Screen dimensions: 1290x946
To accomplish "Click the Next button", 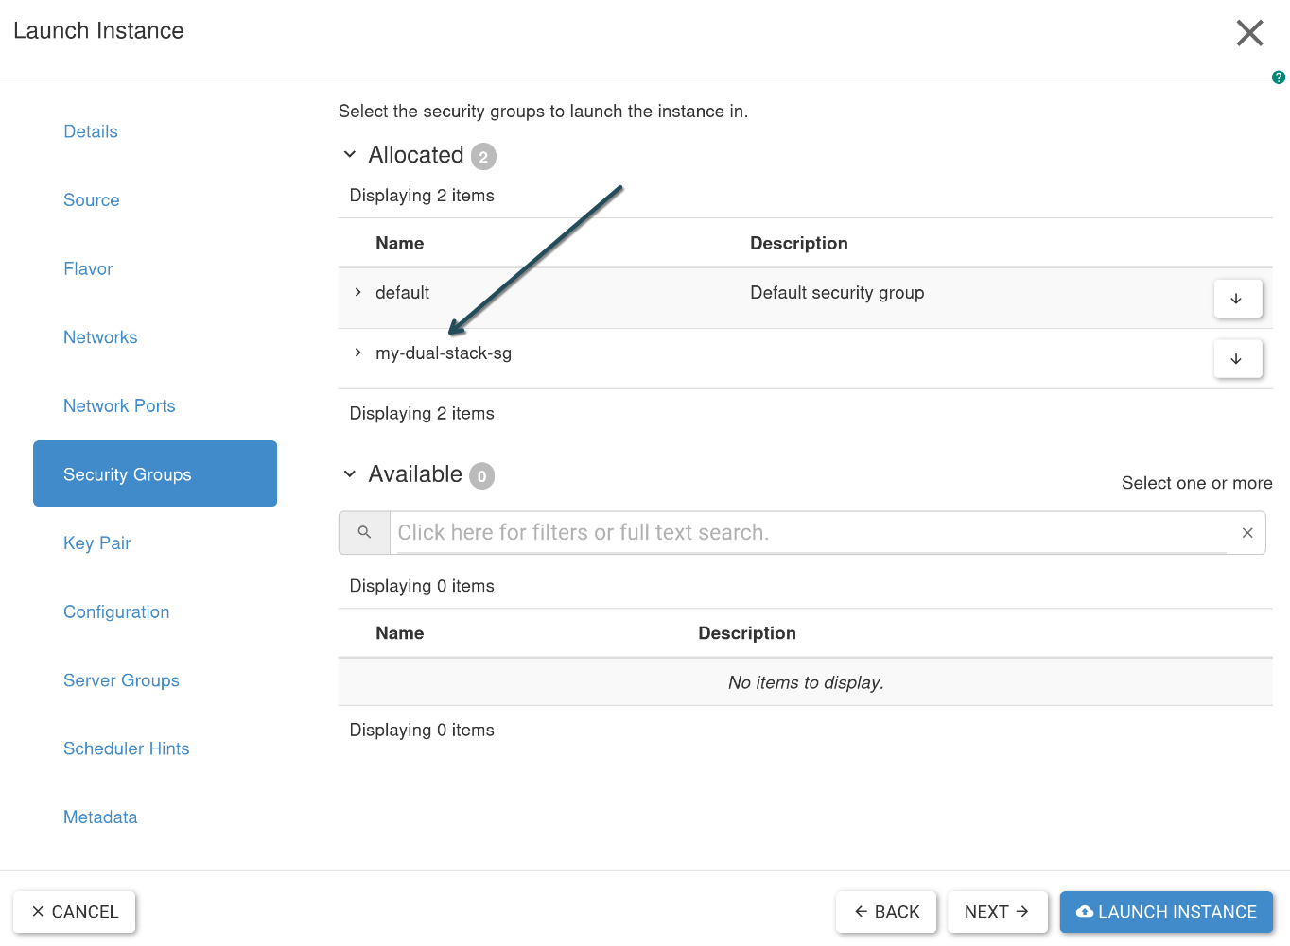I will point(998,912).
